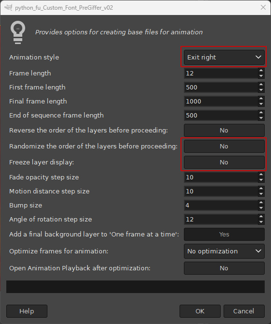Open the Animation style dropdown

tap(224, 57)
